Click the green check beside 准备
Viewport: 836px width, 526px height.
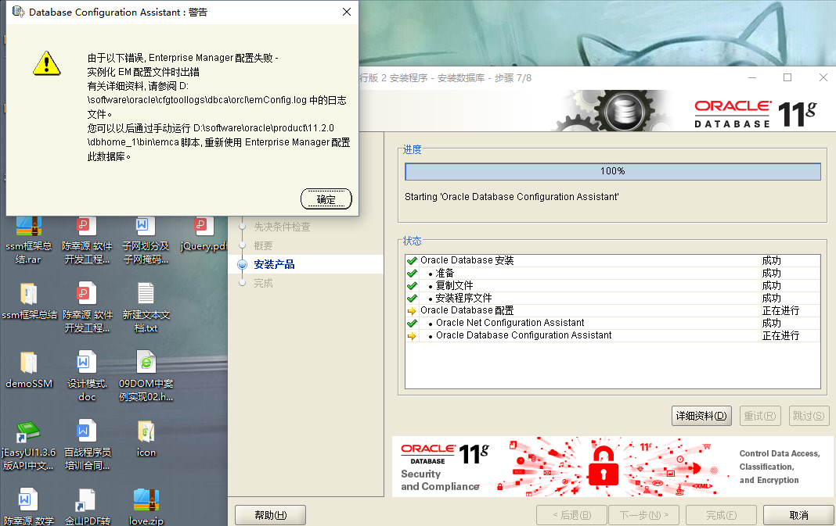tap(412, 273)
